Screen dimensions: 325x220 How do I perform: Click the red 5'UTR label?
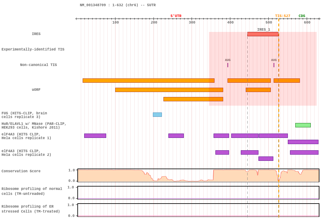click(x=176, y=16)
